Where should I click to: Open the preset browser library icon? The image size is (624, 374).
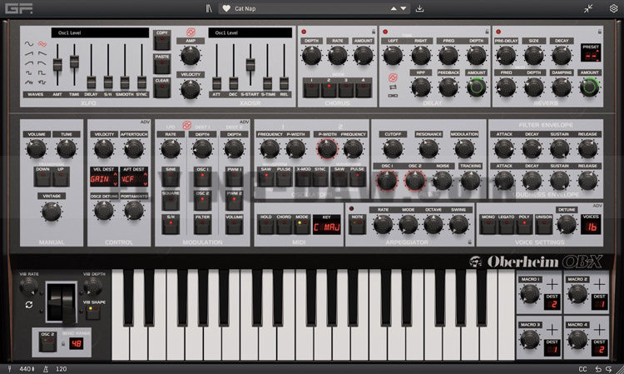[x=209, y=8]
